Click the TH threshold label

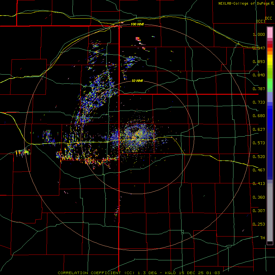(x=262, y=238)
